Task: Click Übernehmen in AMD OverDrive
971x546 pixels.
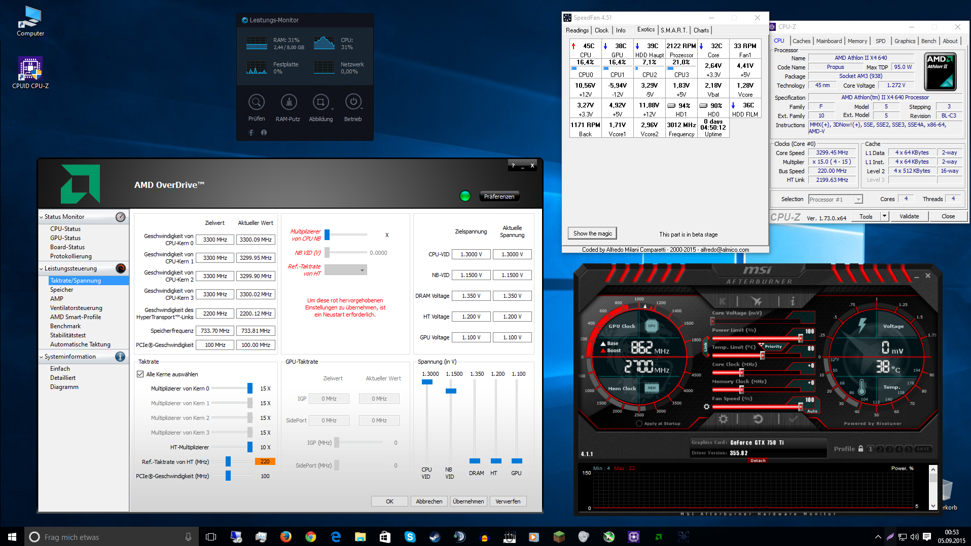Action: coord(468,501)
